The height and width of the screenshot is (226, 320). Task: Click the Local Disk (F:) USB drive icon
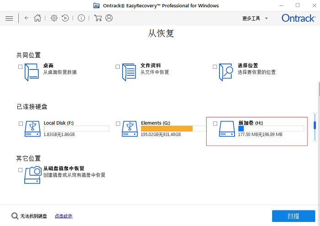coord(32,129)
